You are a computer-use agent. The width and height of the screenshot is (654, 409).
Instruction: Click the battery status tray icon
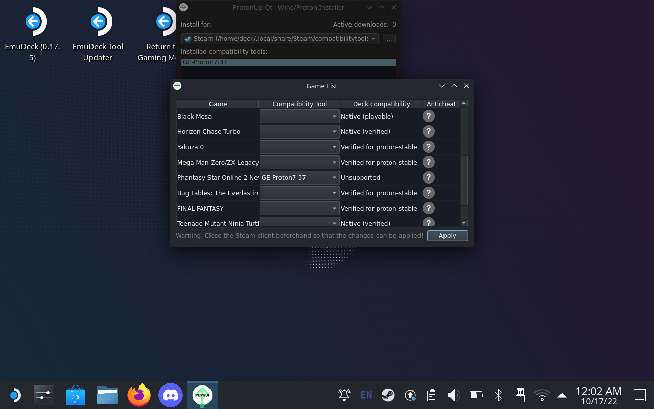point(476,395)
